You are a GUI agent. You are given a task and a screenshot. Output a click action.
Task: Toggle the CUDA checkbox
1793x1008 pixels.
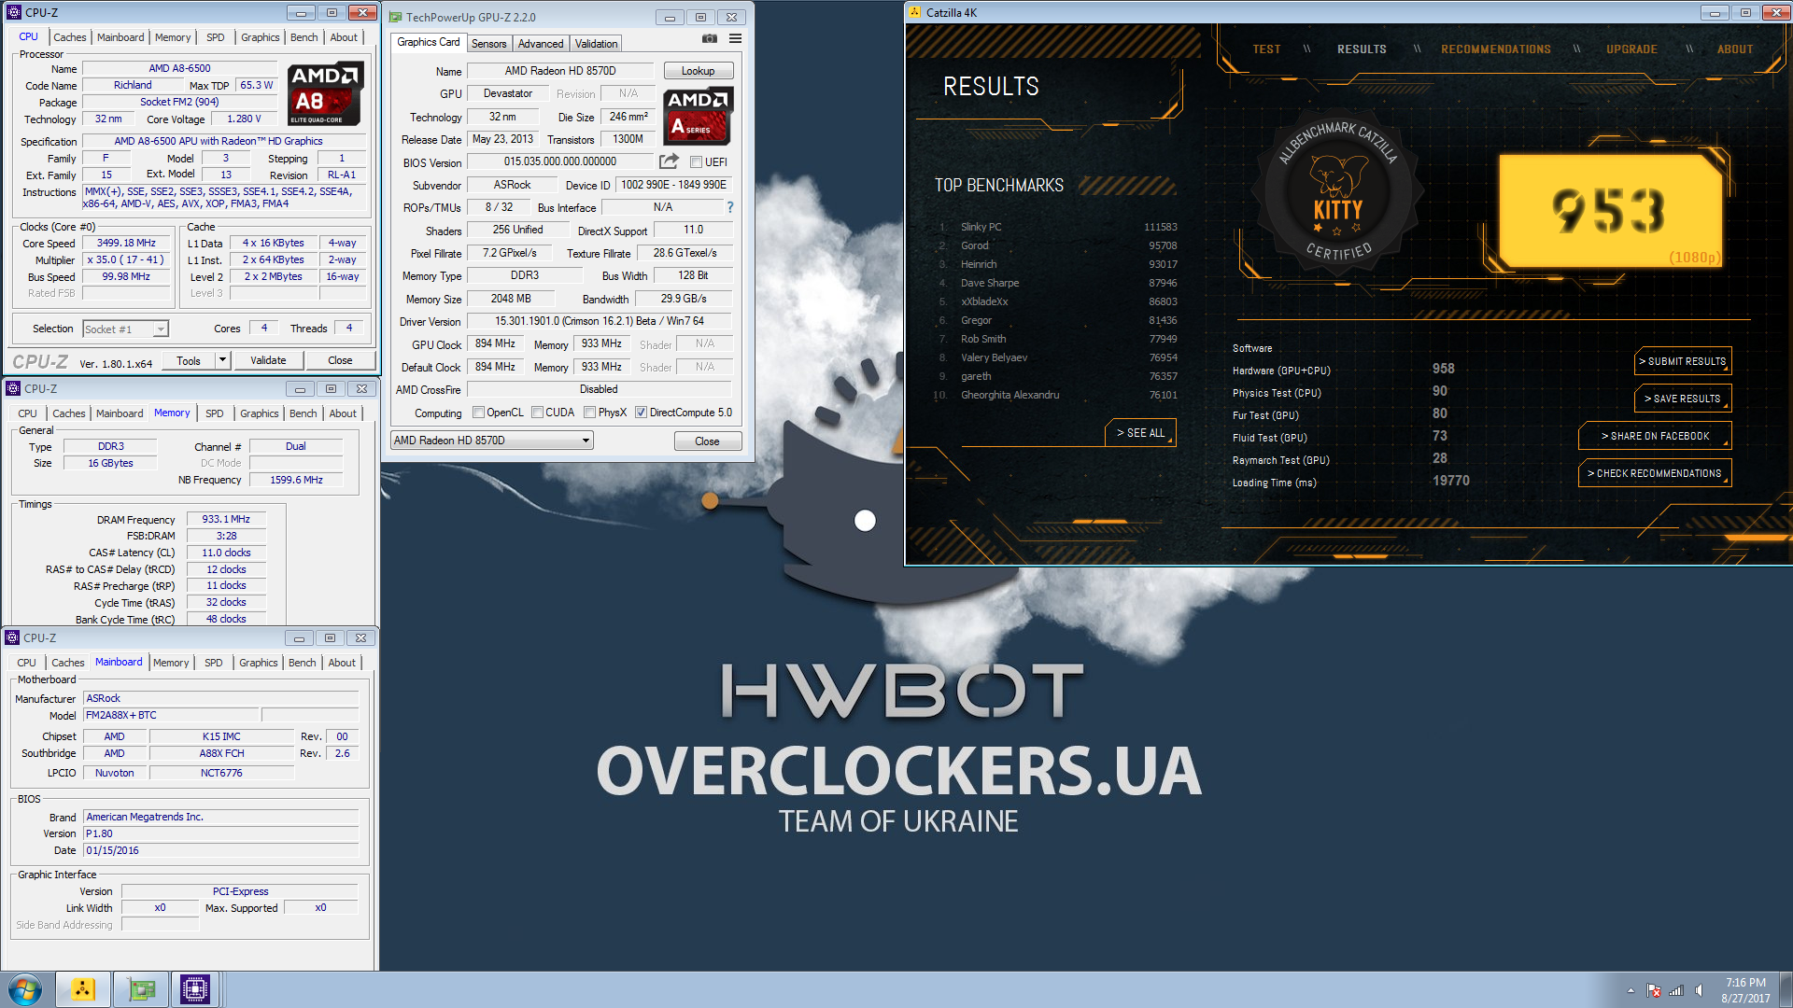[537, 413]
